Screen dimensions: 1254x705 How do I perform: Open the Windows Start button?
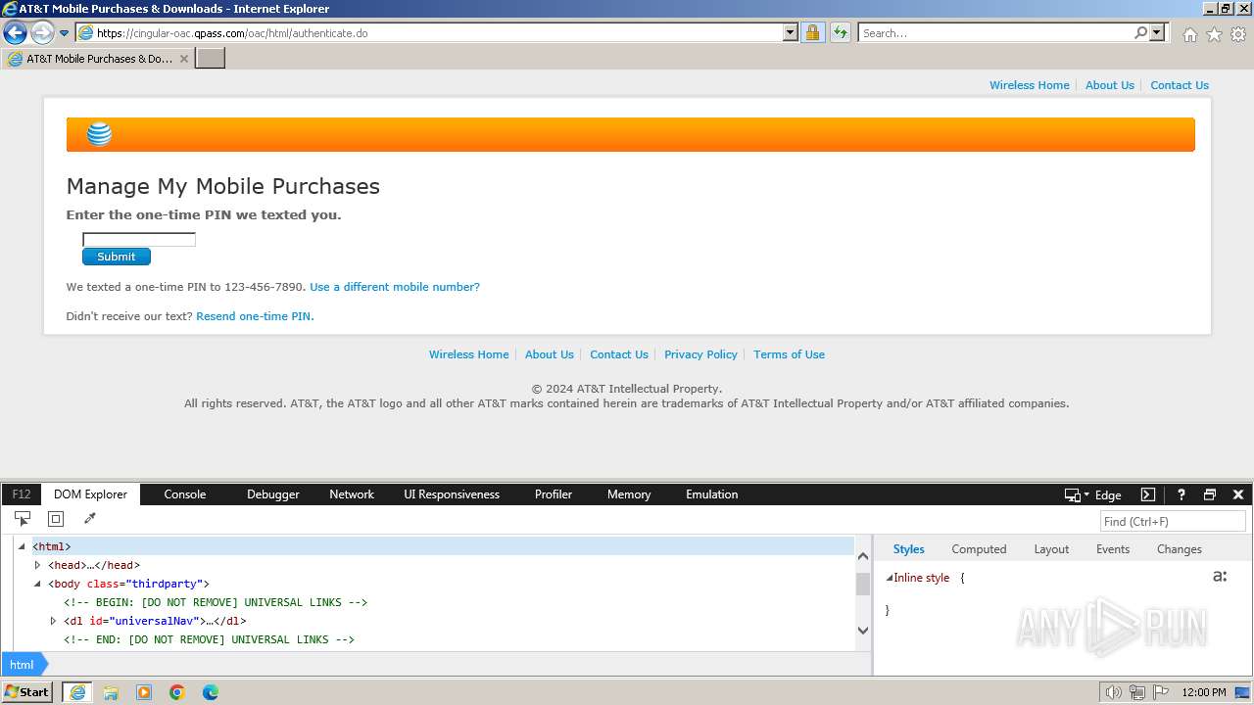pos(27,692)
